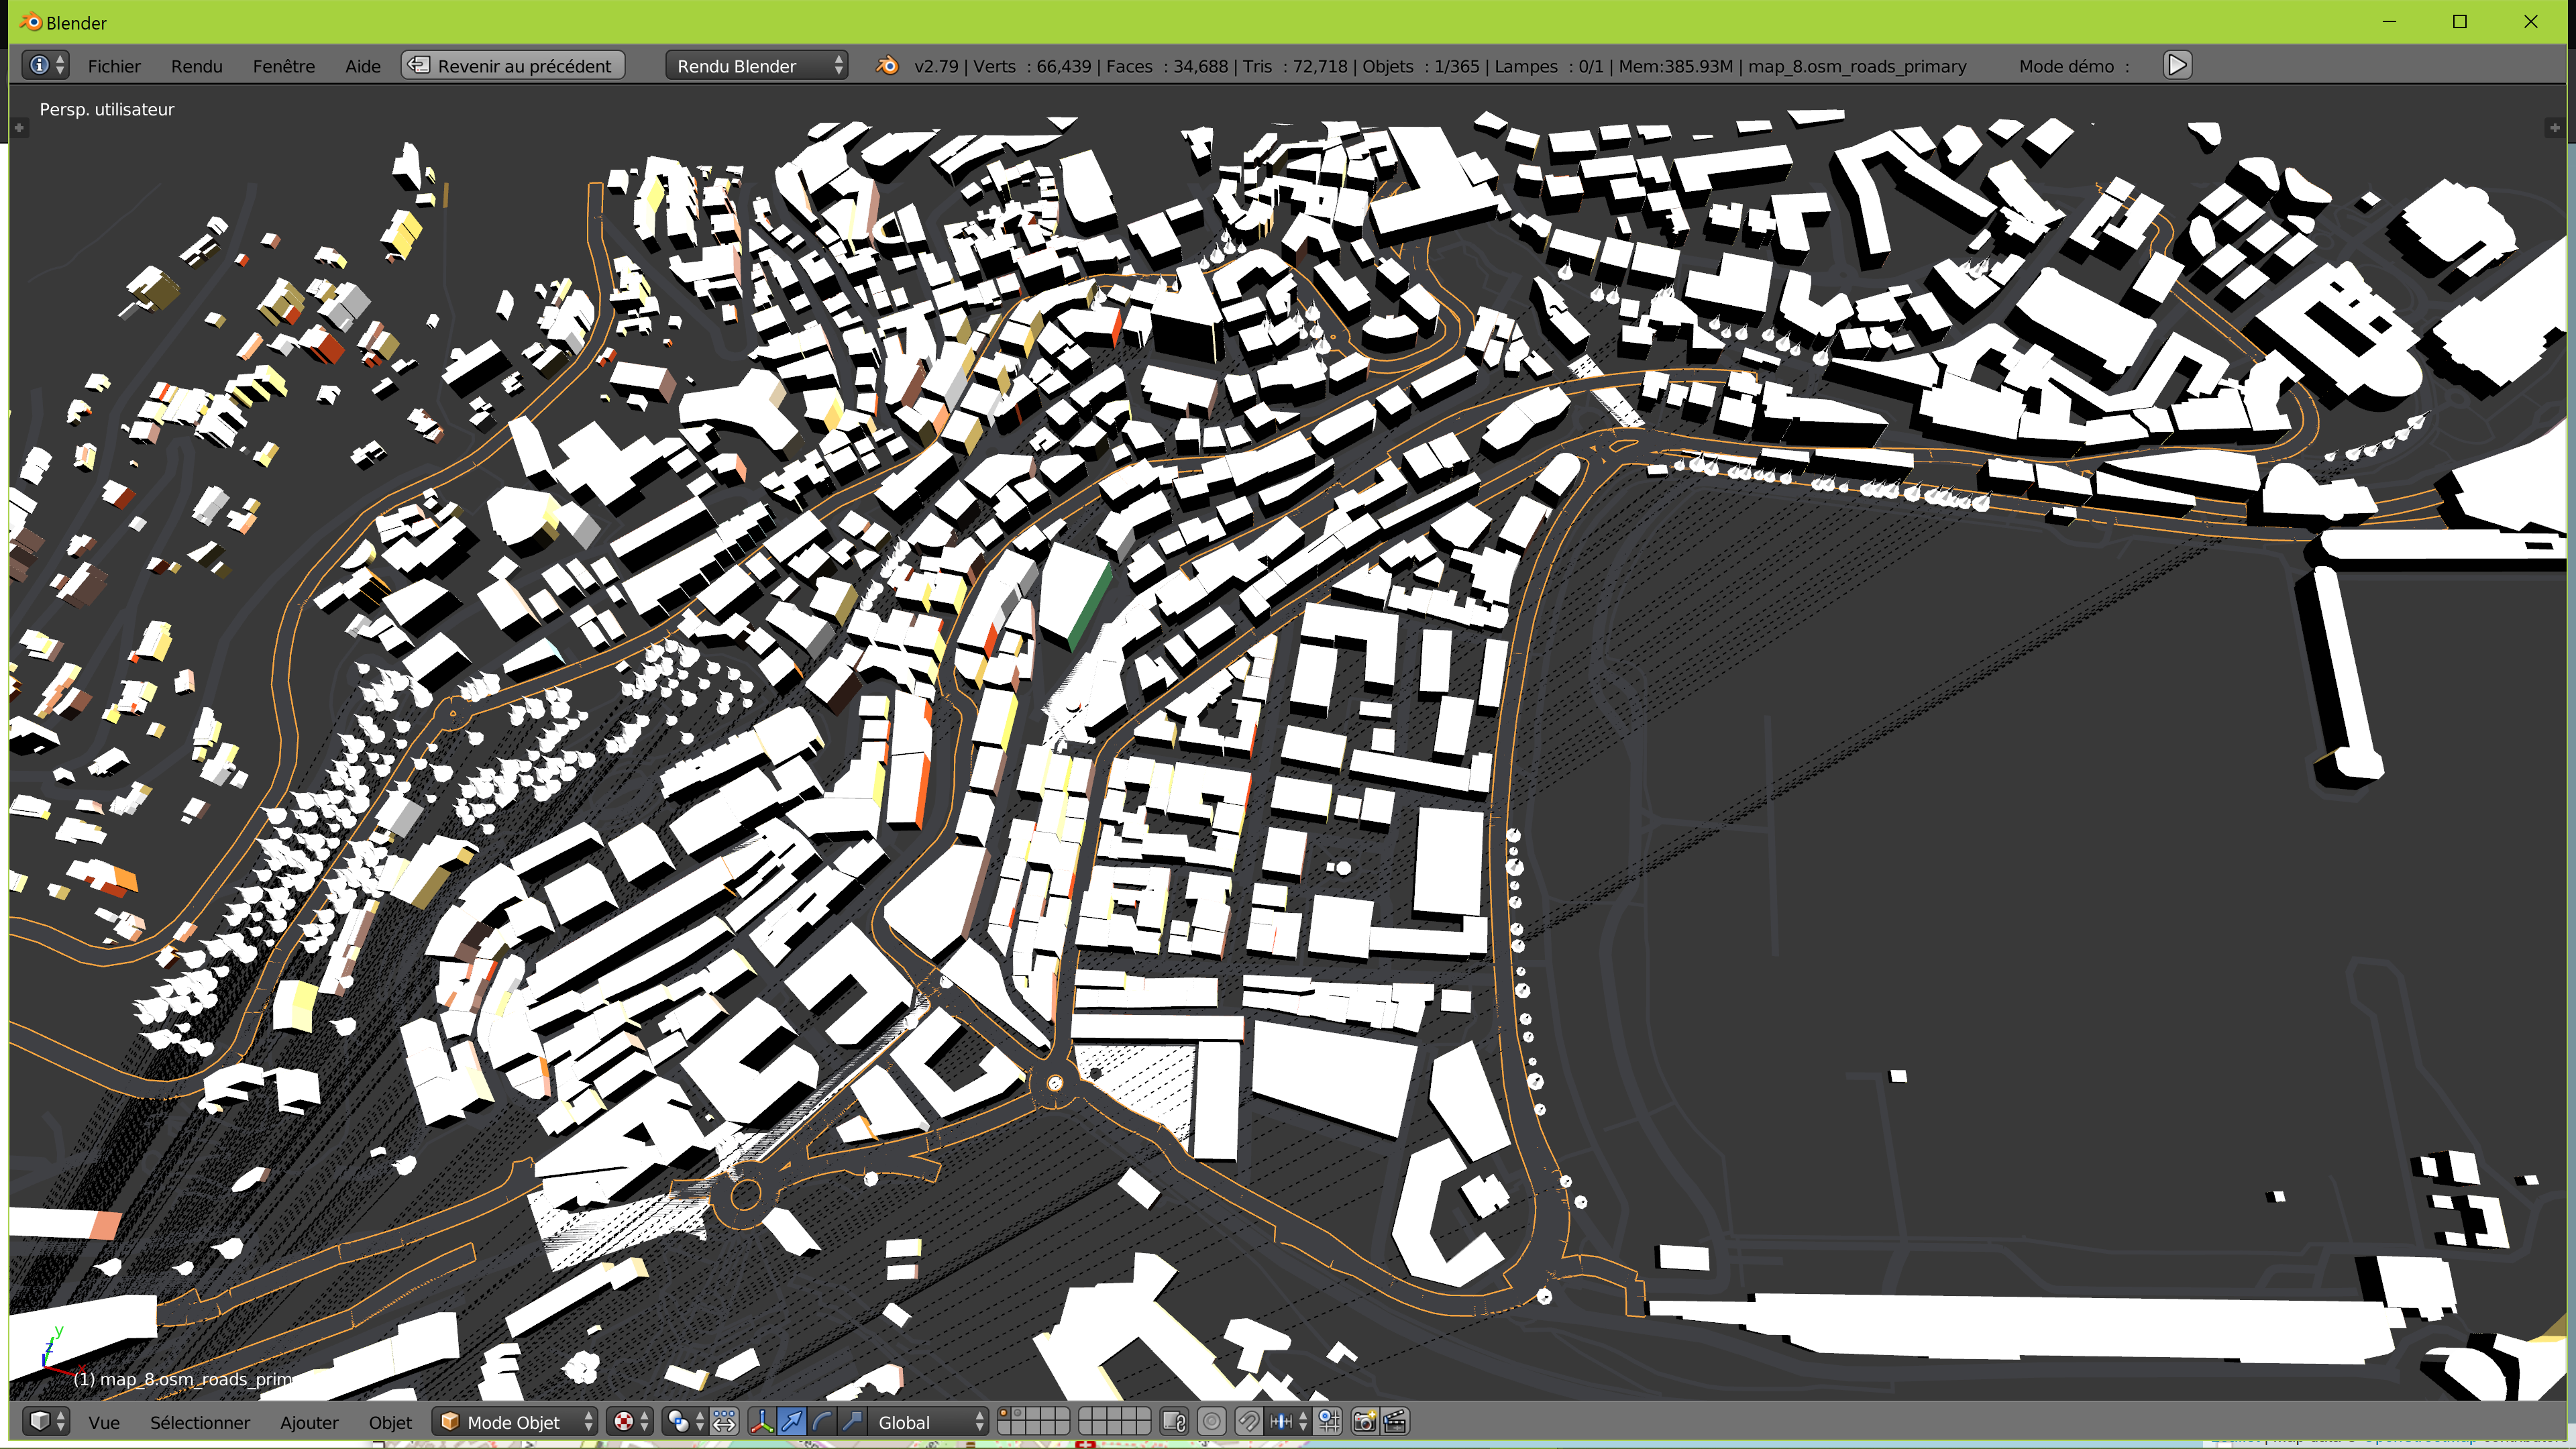This screenshot has height=1449, width=2576.
Task: Click the 'map_8.osm_roads_primary' text in header
Action: 1857,66
